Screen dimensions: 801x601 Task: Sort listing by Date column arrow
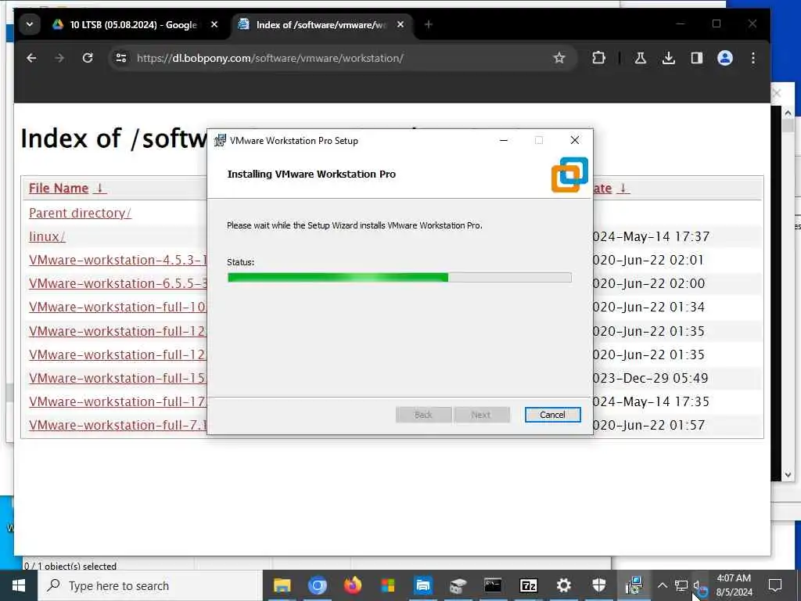point(623,188)
